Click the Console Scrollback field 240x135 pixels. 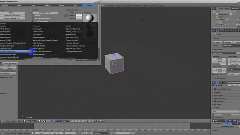[x=12, y=18]
